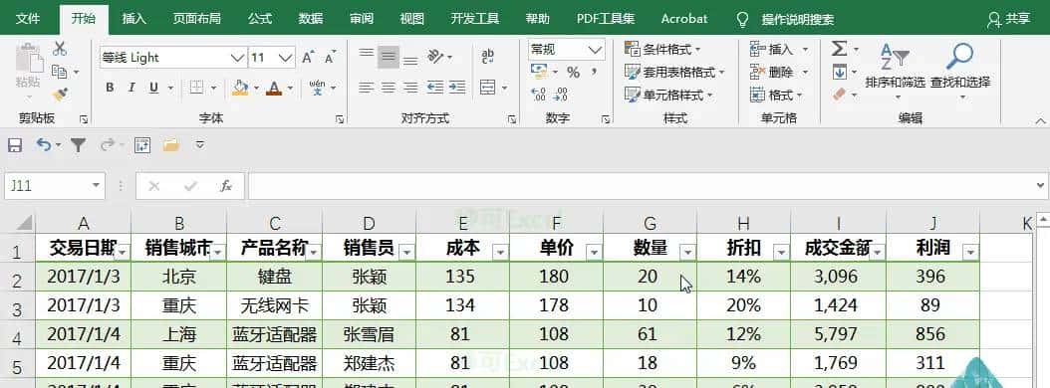Click Undo arrow in quick access toolbar

tap(44, 144)
